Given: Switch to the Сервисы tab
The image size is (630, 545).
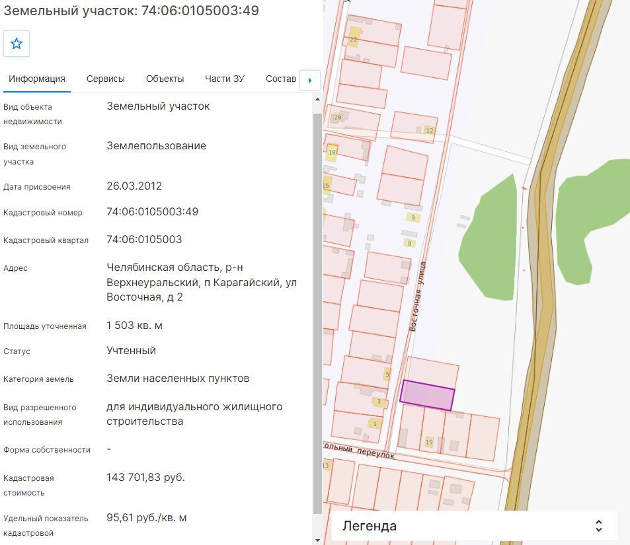Looking at the screenshot, I should click(106, 79).
